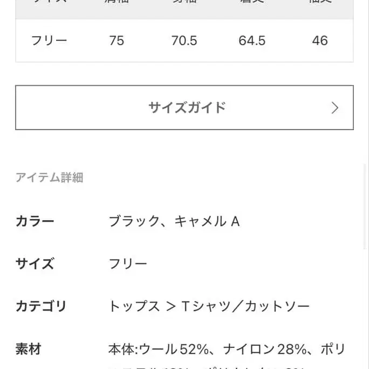Viewport: 369px width, 369px height.
Task: Click the 64.5 measurement value
Action: point(252,40)
